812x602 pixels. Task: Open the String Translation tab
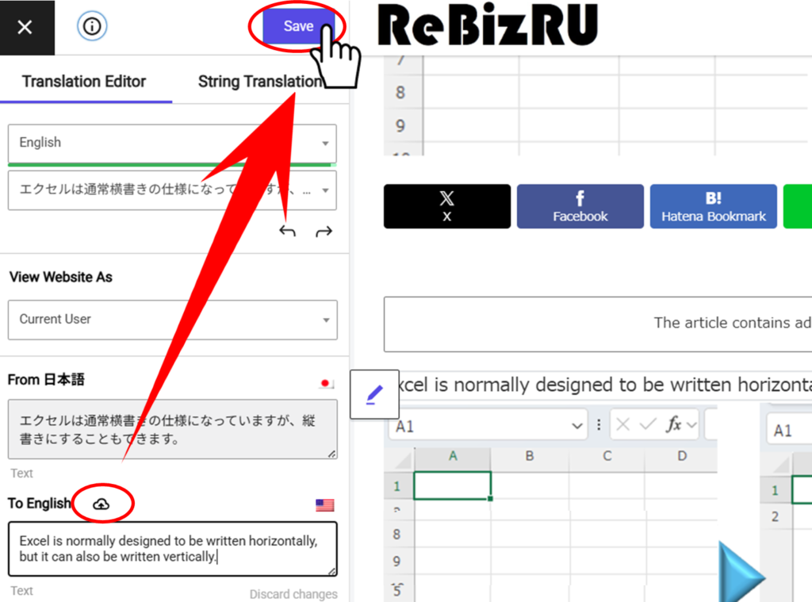click(260, 82)
